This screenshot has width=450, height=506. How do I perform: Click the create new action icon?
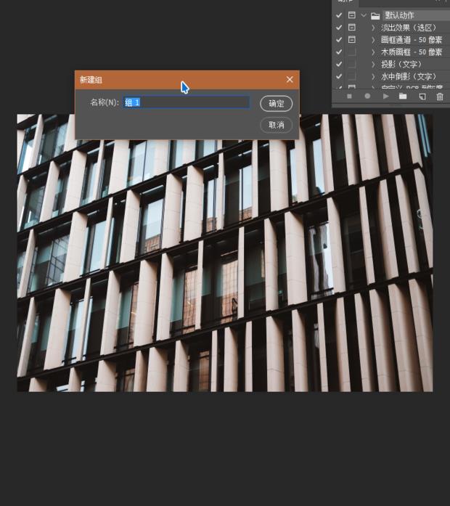click(422, 96)
